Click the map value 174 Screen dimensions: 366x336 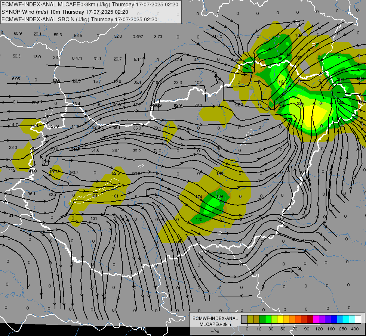pos(199,197)
